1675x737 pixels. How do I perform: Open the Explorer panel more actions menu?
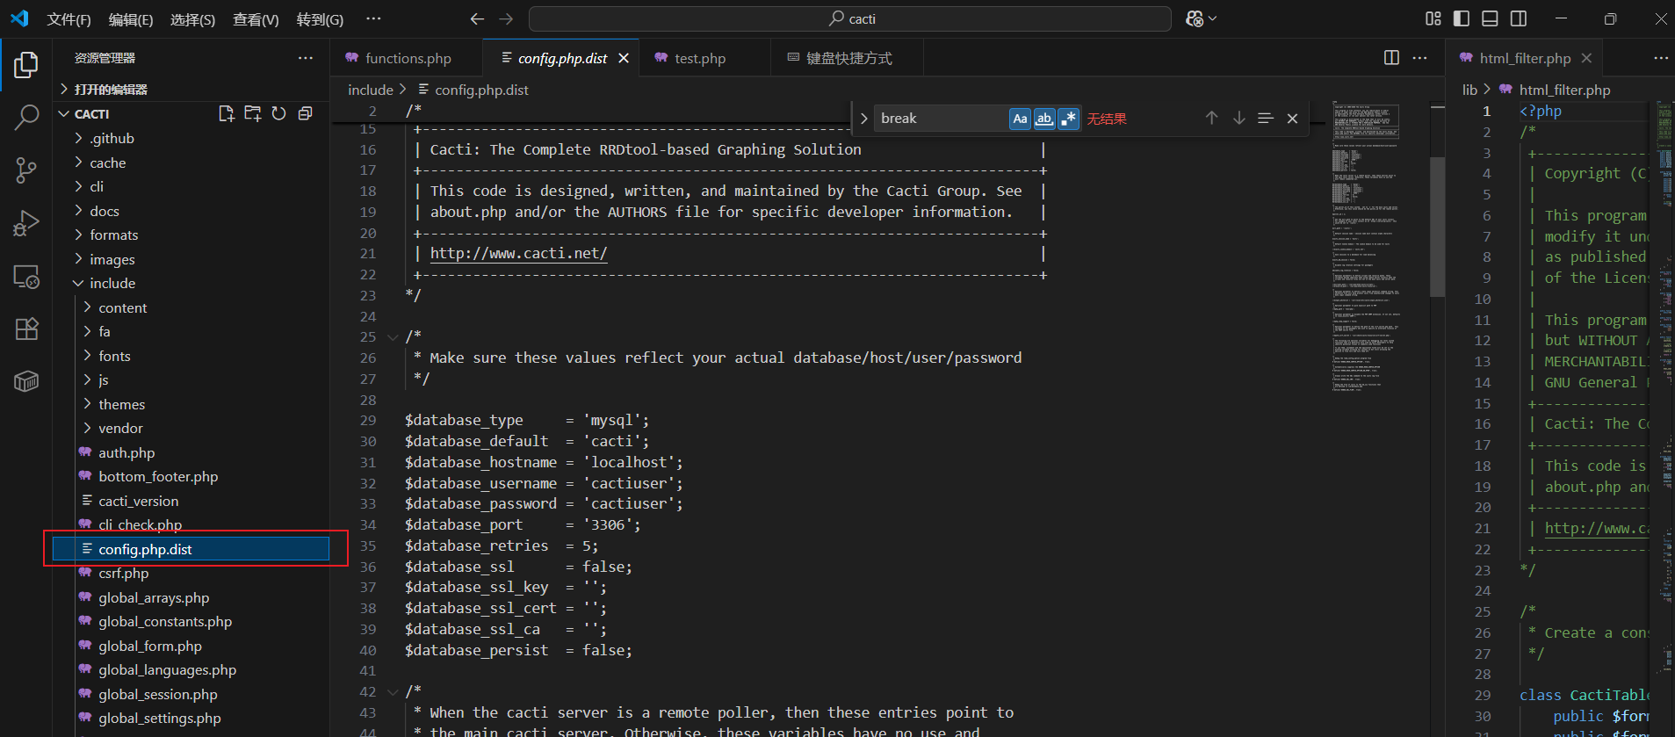click(x=305, y=58)
